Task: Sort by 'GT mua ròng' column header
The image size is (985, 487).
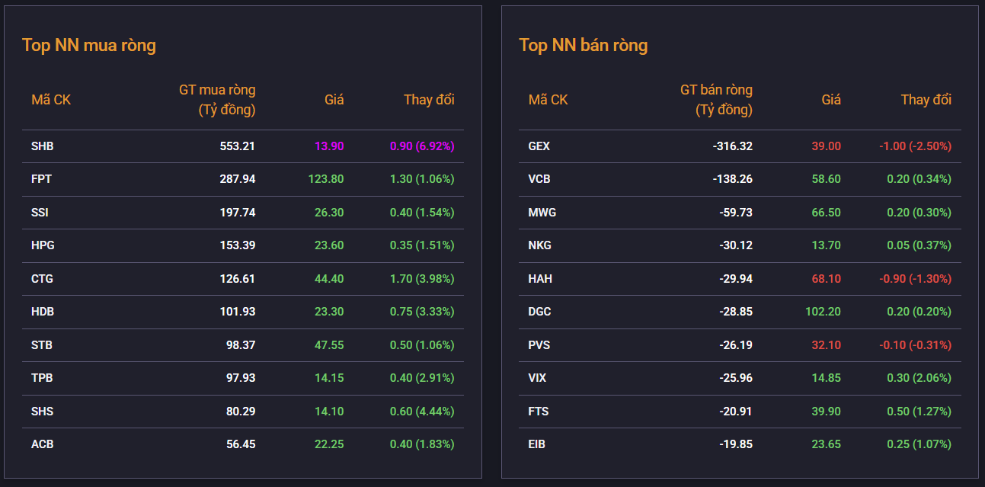Action: 217,100
